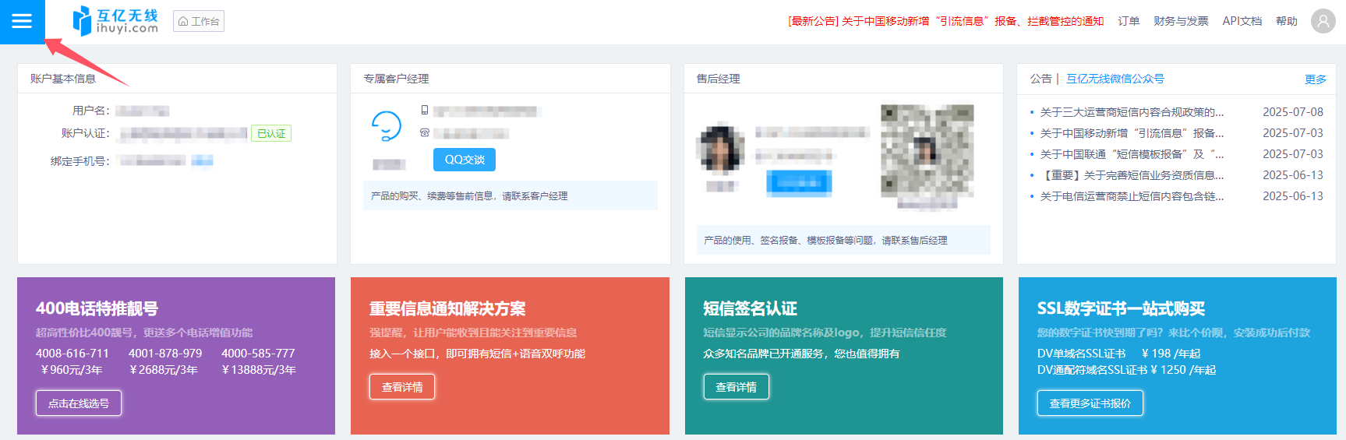
Task: Open the API文档 link
Action: click(x=1242, y=21)
